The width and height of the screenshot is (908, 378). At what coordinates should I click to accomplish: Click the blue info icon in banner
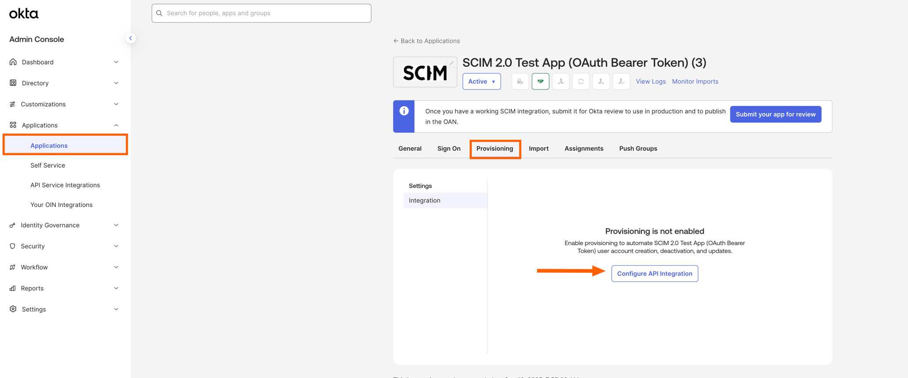(404, 111)
